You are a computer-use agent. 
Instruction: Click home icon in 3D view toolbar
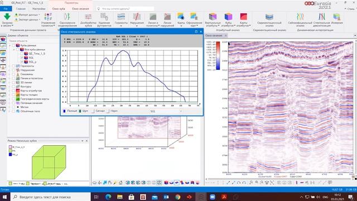[120, 183]
